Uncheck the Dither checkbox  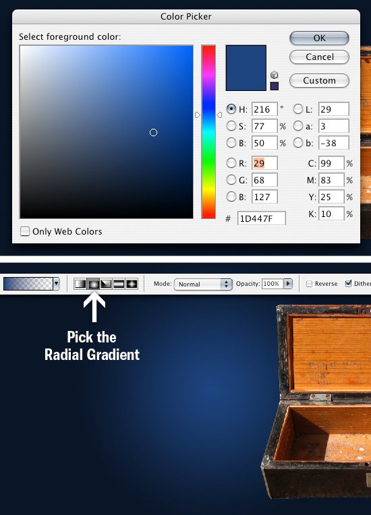(x=348, y=283)
